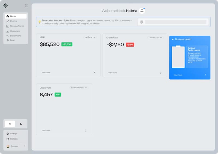Click the battery health indicator

coord(178,57)
